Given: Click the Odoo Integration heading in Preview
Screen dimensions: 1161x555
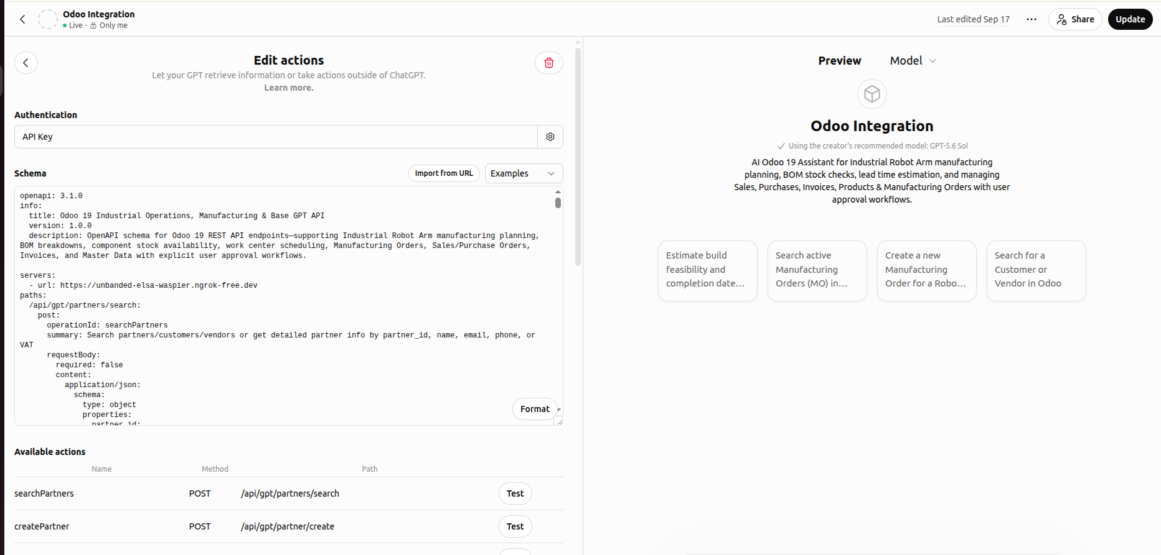Looking at the screenshot, I should pos(872,126).
